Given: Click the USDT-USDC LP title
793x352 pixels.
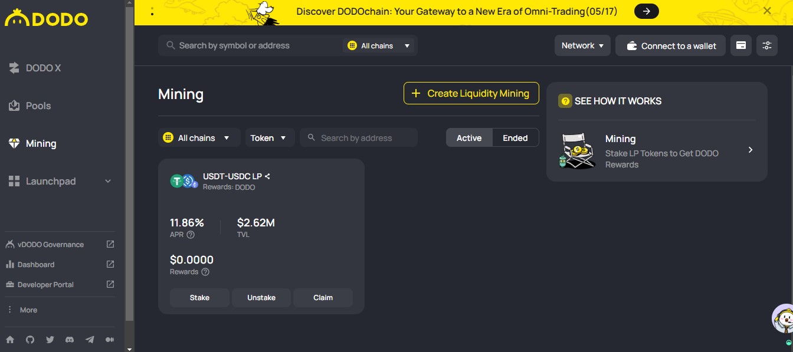Looking at the screenshot, I should tap(232, 176).
